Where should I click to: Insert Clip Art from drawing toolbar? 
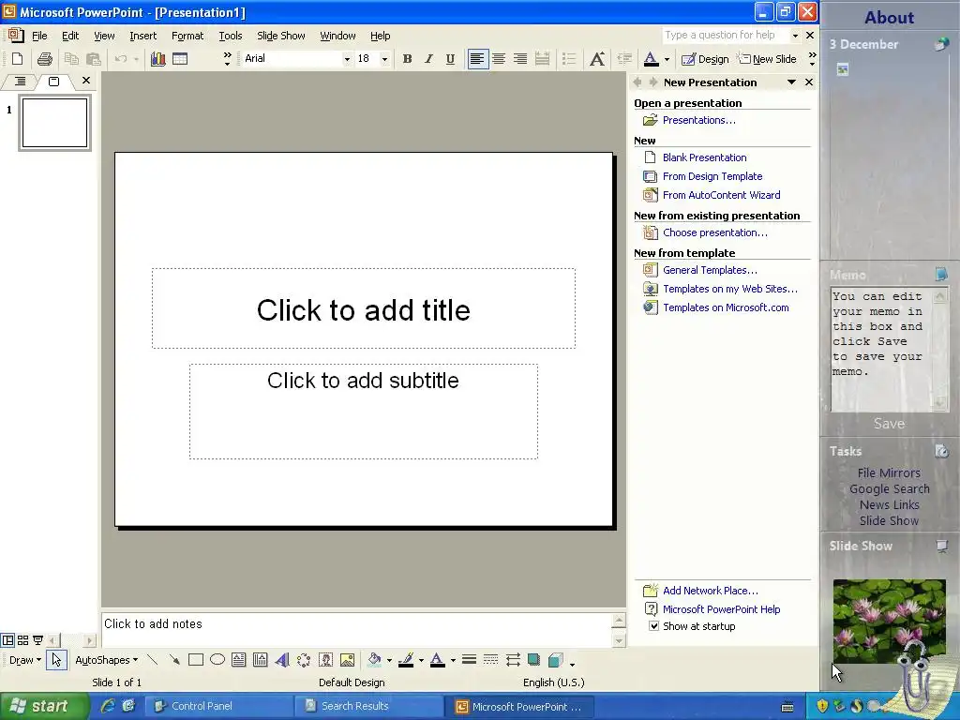point(325,660)
